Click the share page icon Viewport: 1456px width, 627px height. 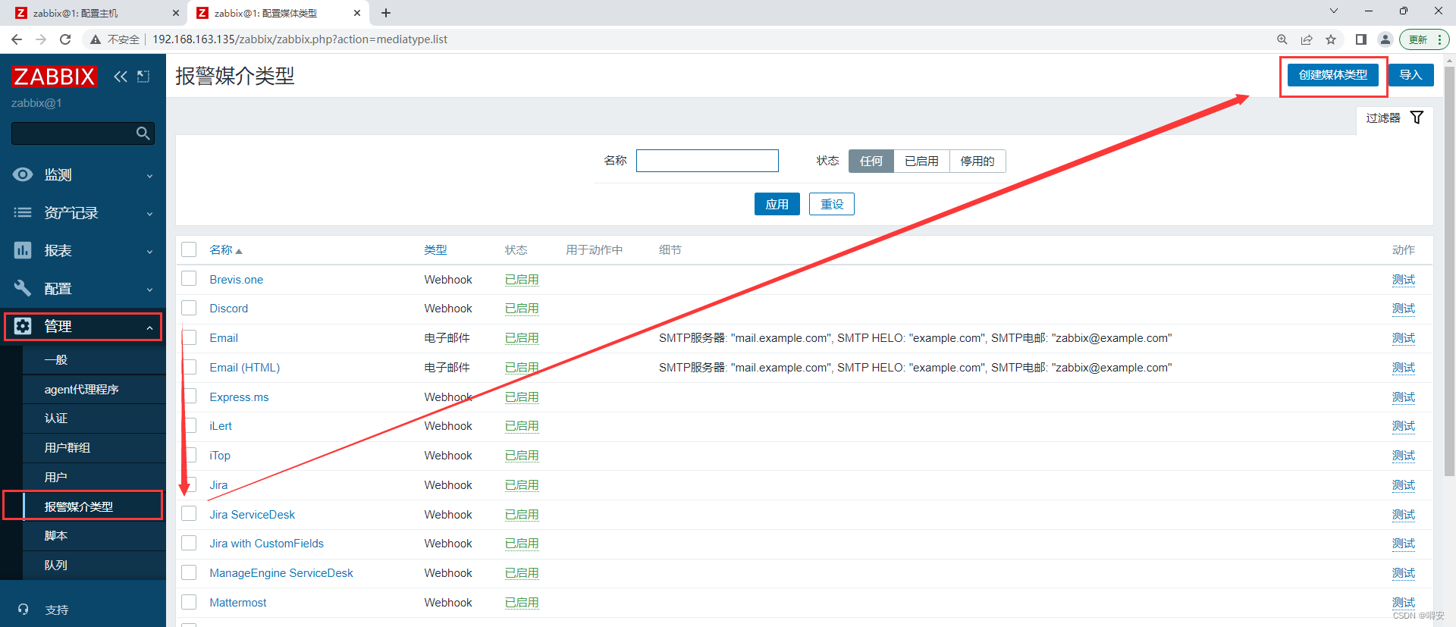(1307, 39)
